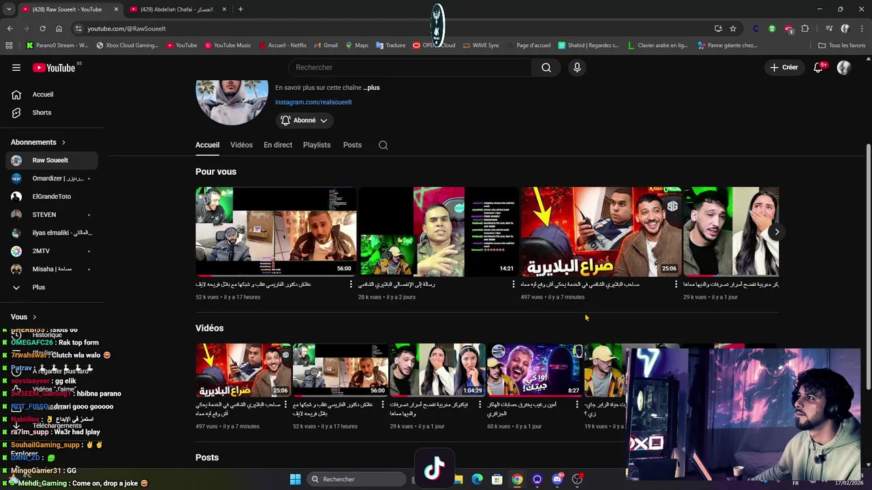
Task: Start voice search with microphone icon
Action: tap(577, 67)
